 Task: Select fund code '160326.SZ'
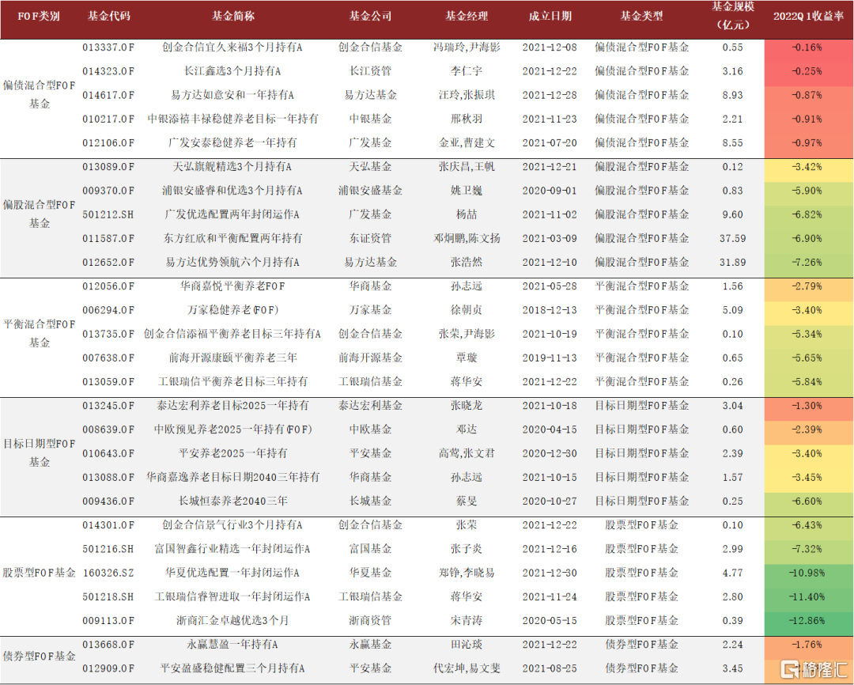(108, 573)
